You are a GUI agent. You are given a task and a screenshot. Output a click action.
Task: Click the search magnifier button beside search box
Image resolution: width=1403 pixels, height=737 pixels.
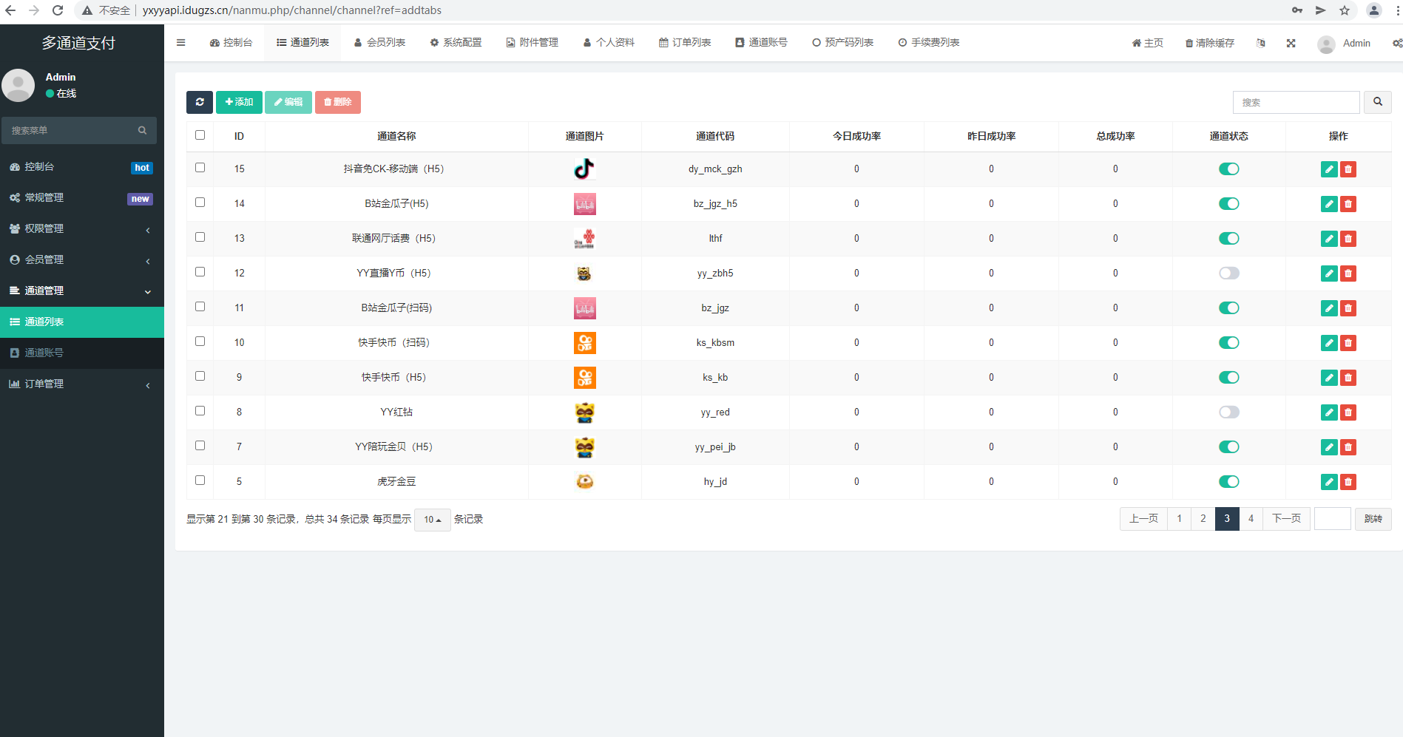1377,102
